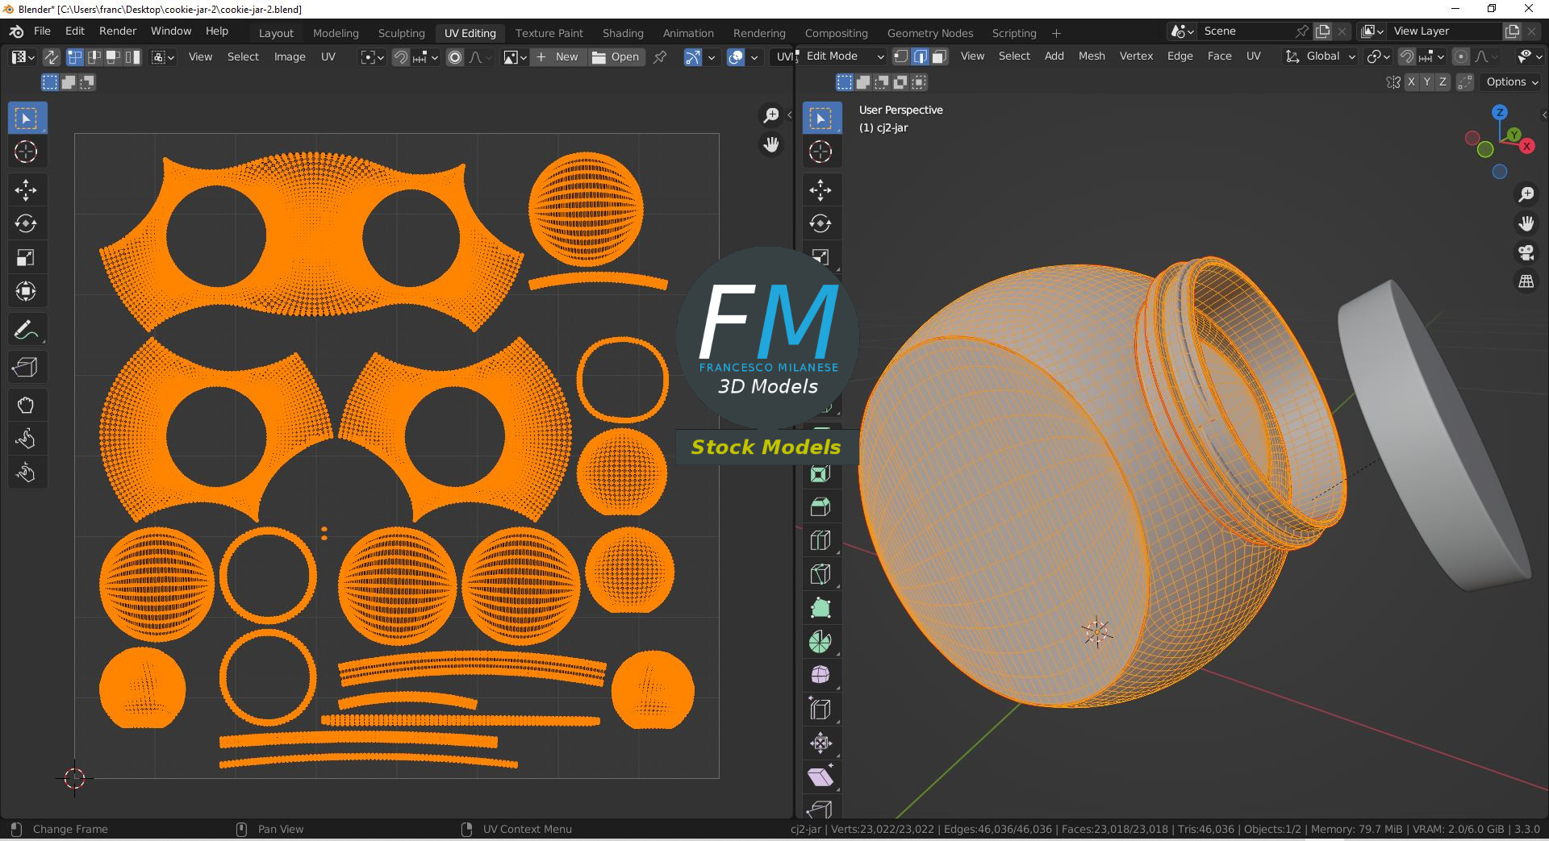The image size is (1549, 841).
Task: Select the Move tool in the 3D viewport
Action: click(x=820, y=189)
